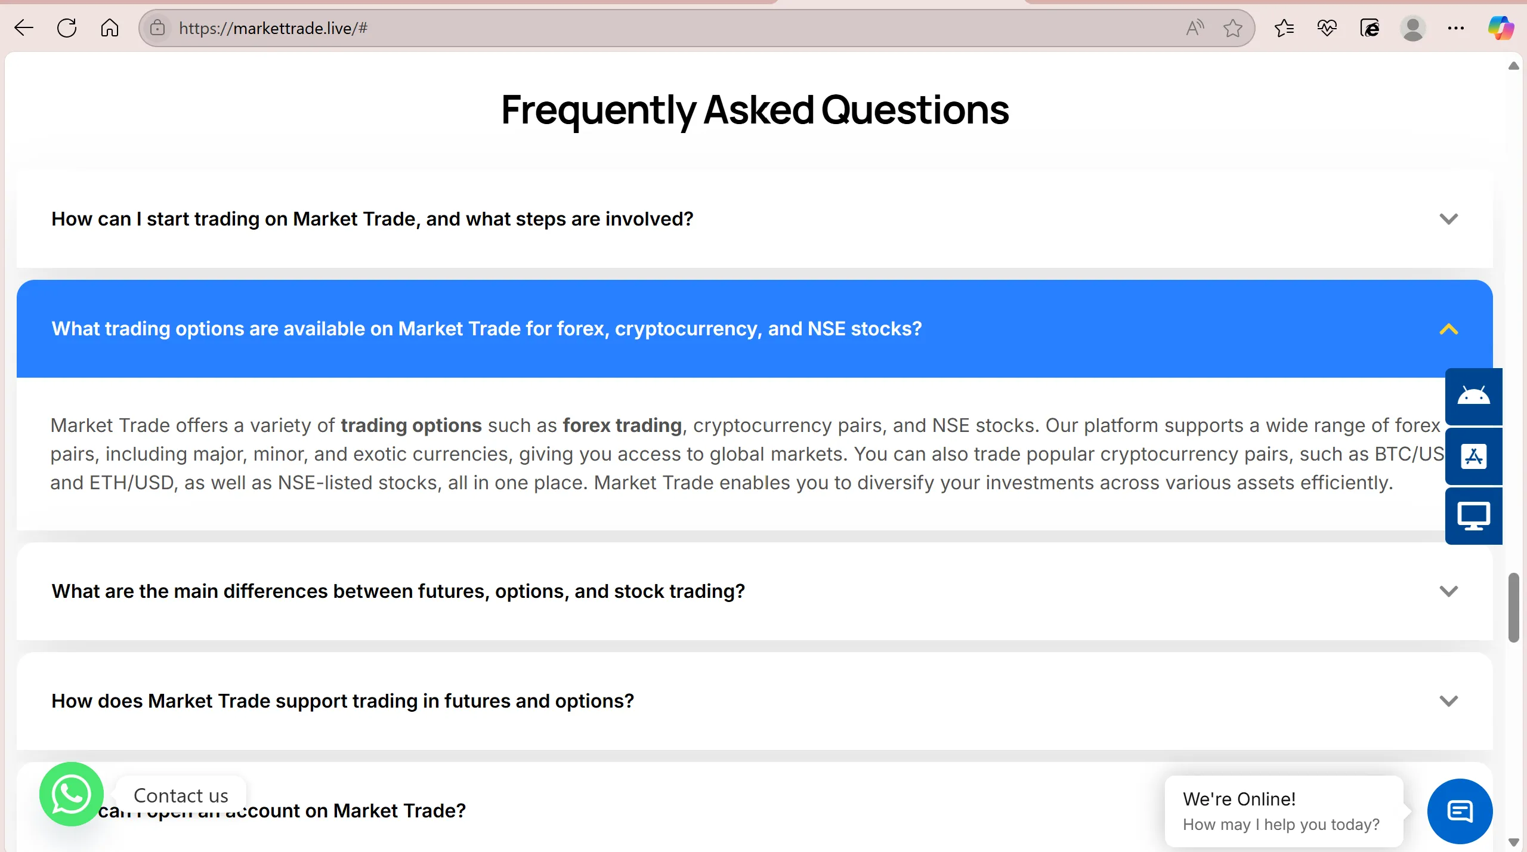Screen dimensions: 1527x852
Task: Collapse the trading options FAQ with yellow chevron
Action: click(1448, 329)
